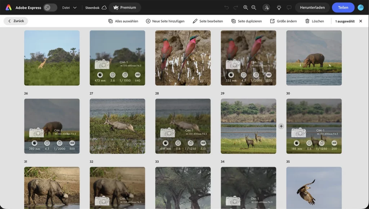Open the invite collaborators icon
Viewport: 369px width, 209px height.
266,8
